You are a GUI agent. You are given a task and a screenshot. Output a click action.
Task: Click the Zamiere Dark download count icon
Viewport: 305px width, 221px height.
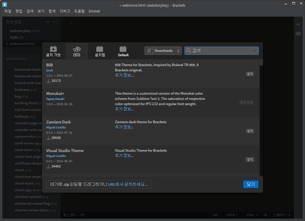click(48, 138)
